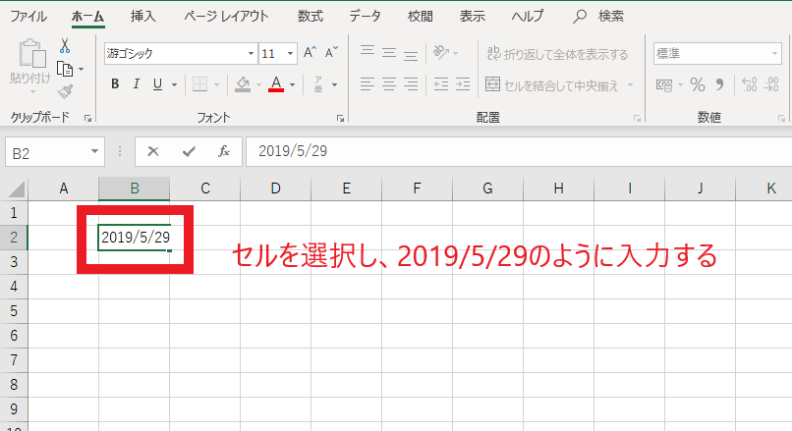Expand the paste options arrow
This screenshot has width=792, height=431.
(32, 92)
